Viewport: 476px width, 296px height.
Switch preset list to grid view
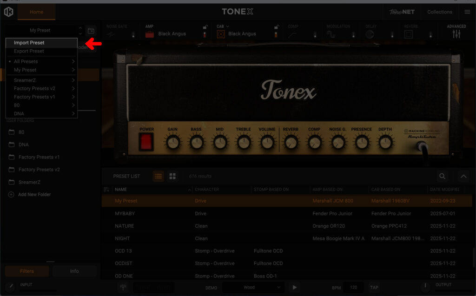(x=172, y=176)
